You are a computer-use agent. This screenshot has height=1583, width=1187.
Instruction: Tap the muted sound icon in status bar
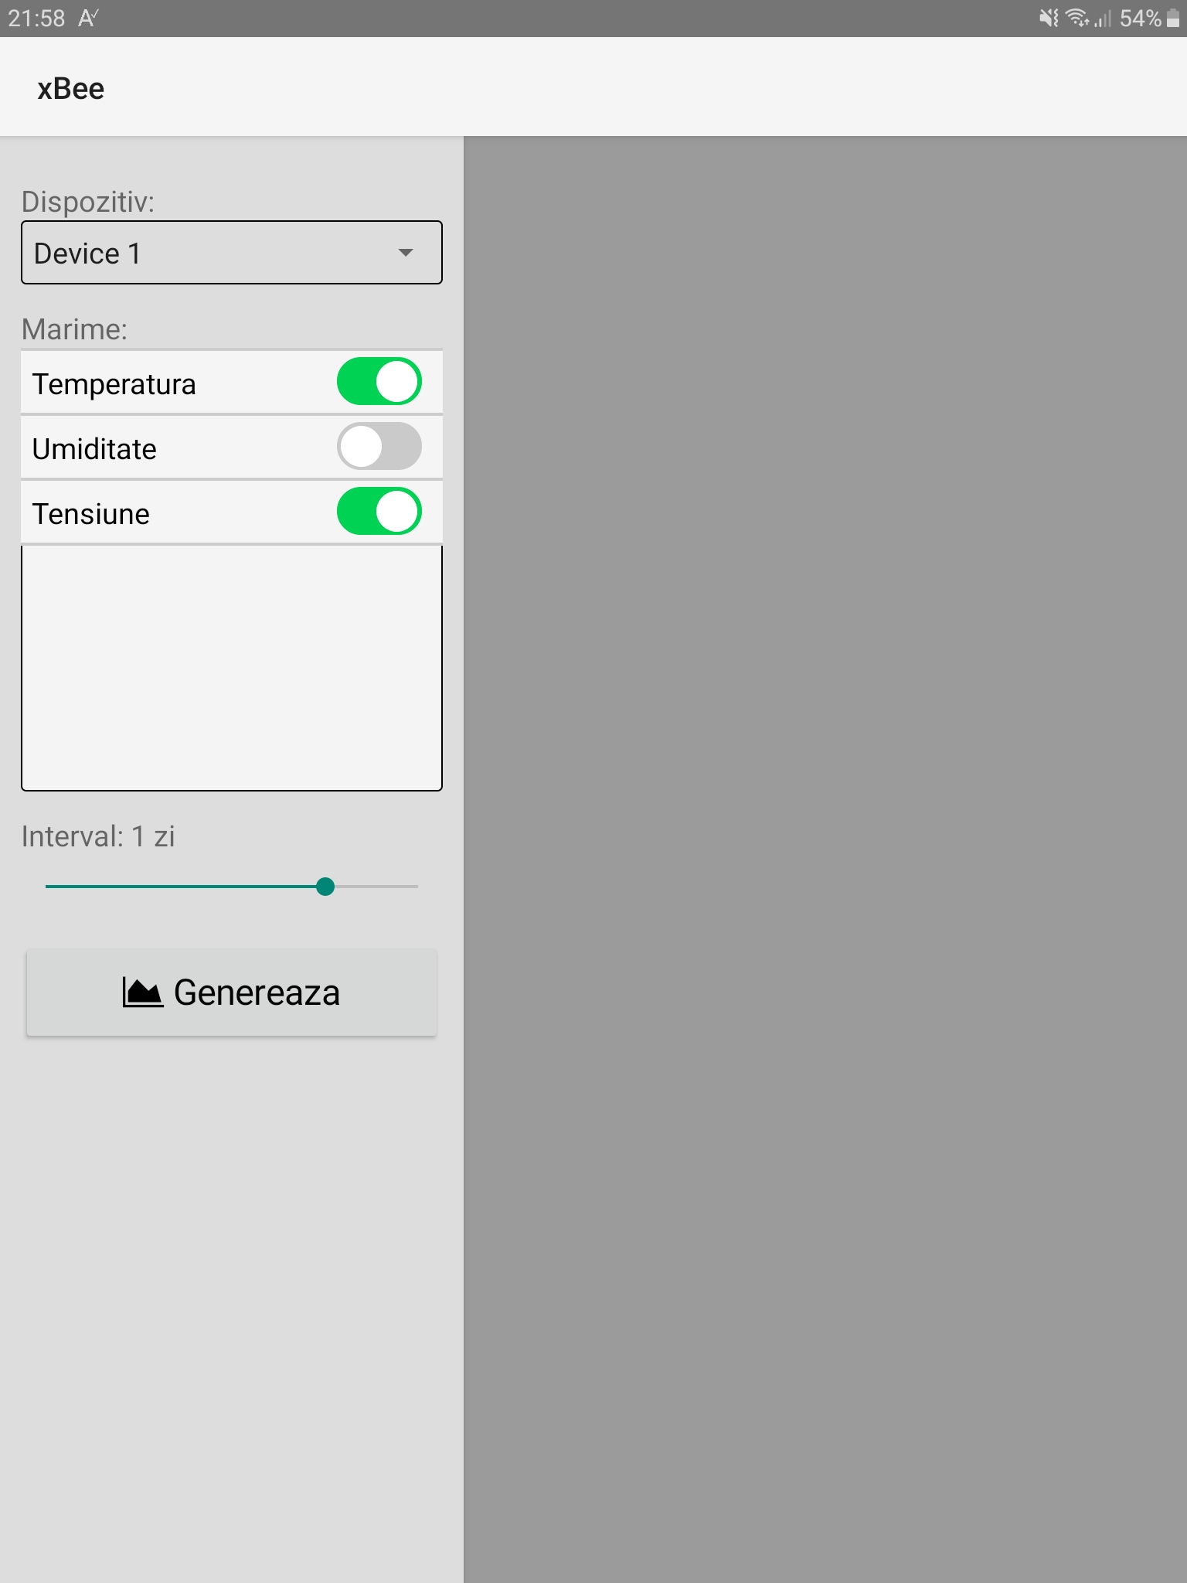click(1049, 18)
